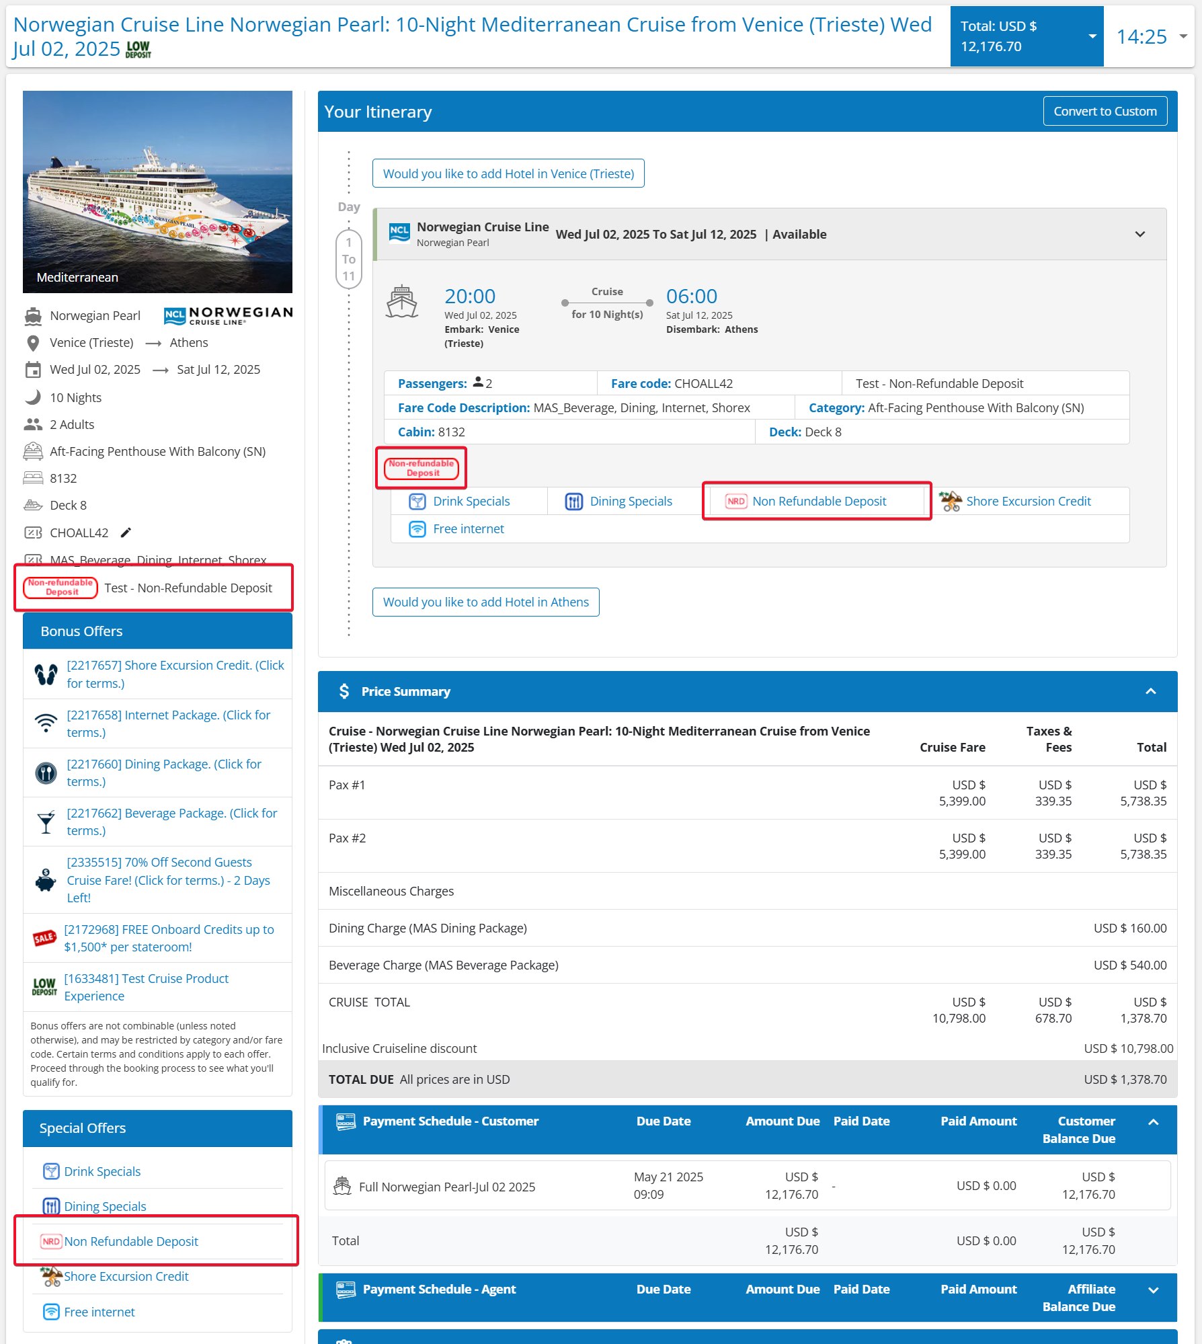Screen dimensions: 1202x1344
Task: Click the cocktail icon for Beverage Package offer
Action: (46, 822)
